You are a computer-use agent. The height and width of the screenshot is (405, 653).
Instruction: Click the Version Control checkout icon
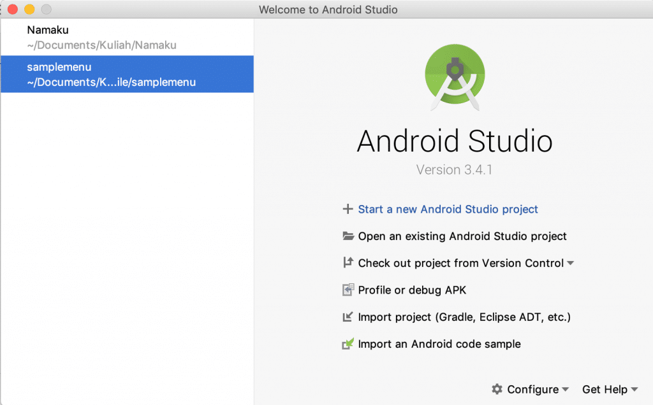point(348,263)
